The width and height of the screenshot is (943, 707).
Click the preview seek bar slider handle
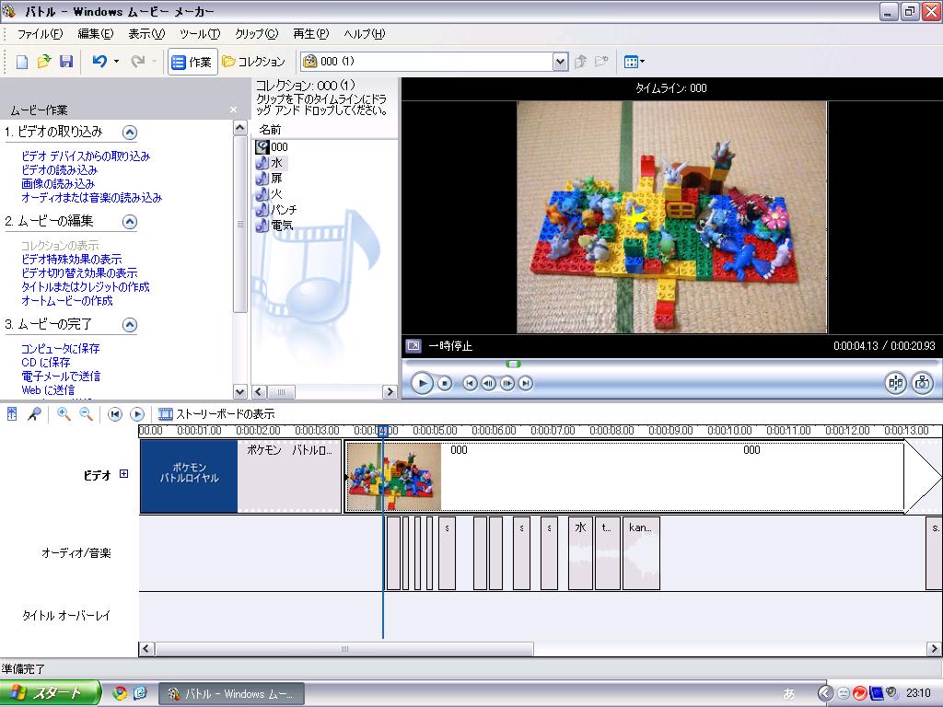pyautogui.click(x=513, y=364)
